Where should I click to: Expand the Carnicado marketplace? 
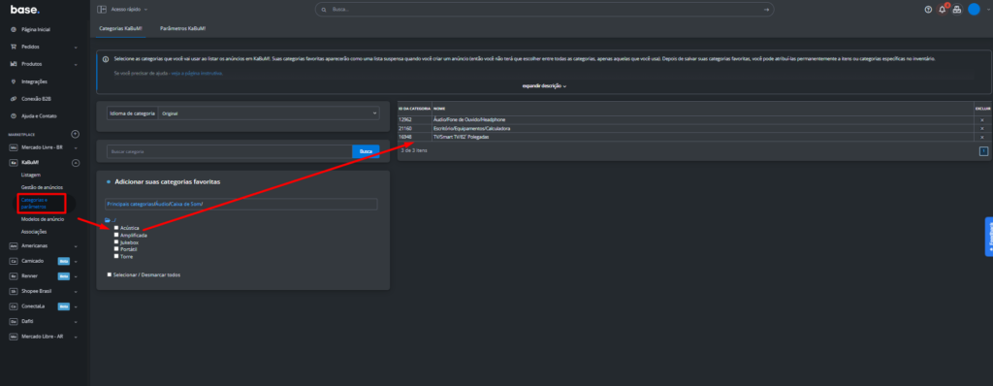tap(76, 261)
